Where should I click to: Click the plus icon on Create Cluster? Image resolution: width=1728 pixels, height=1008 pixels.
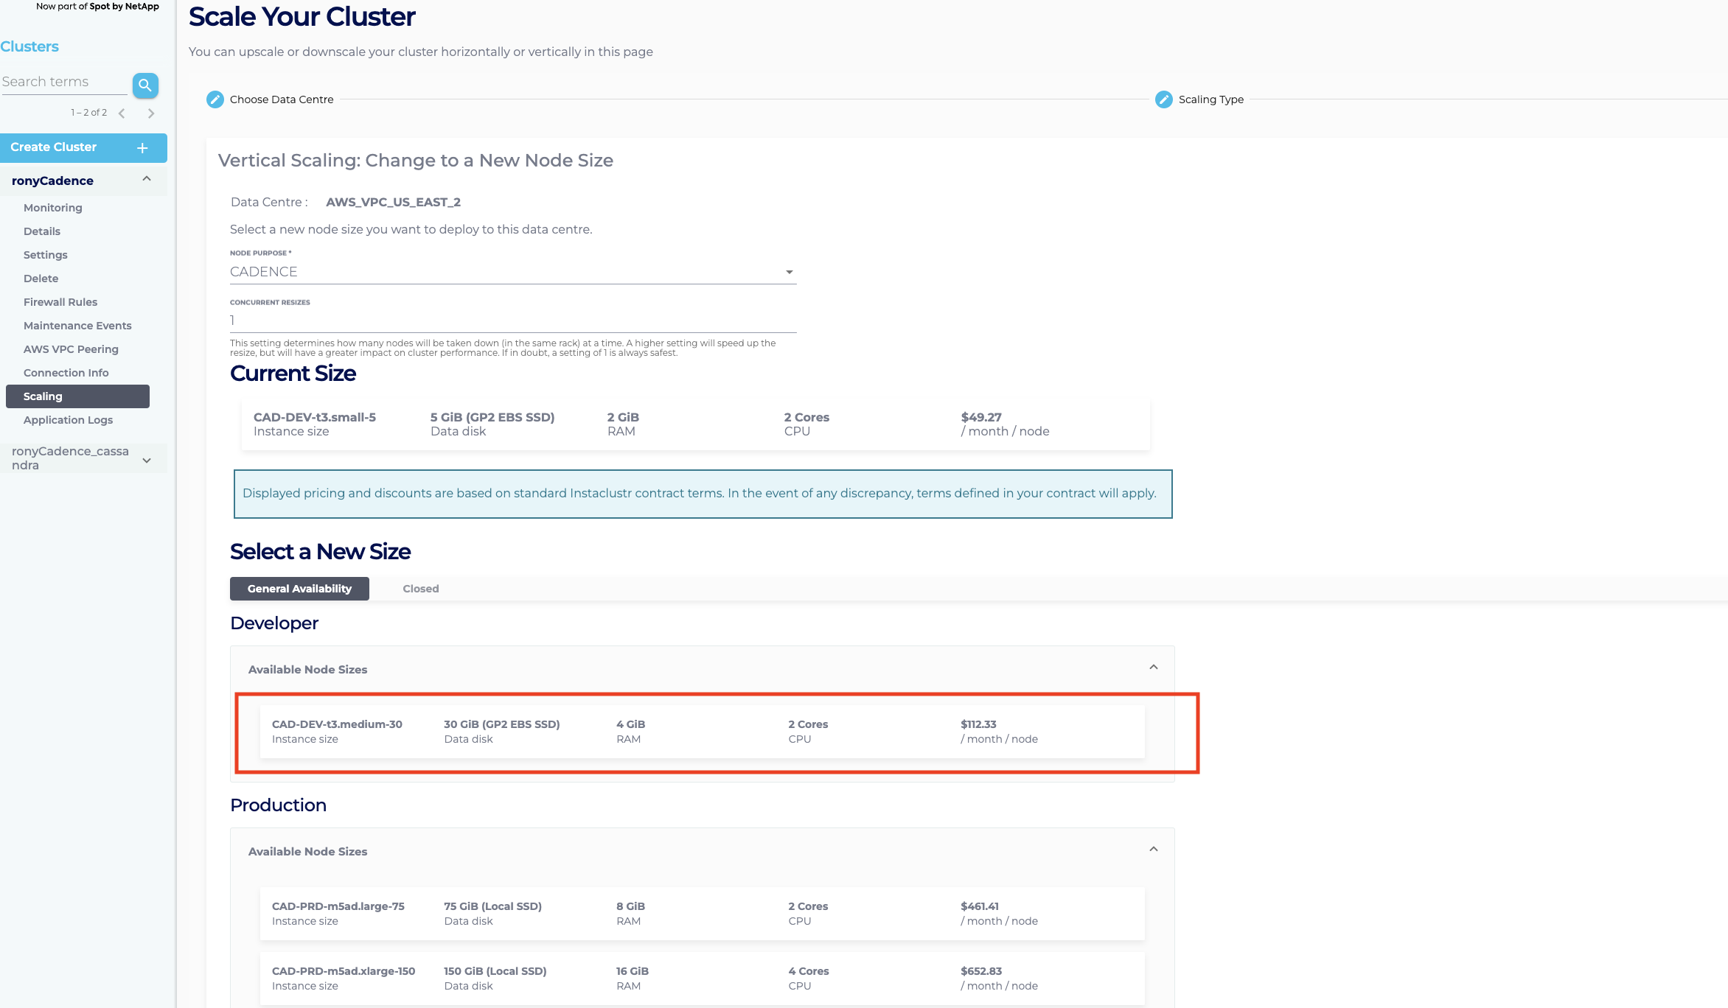pyautogui.click(x=142, y=148)
